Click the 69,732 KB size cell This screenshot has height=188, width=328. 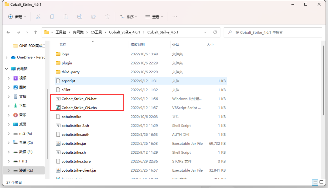pos(217,143)
